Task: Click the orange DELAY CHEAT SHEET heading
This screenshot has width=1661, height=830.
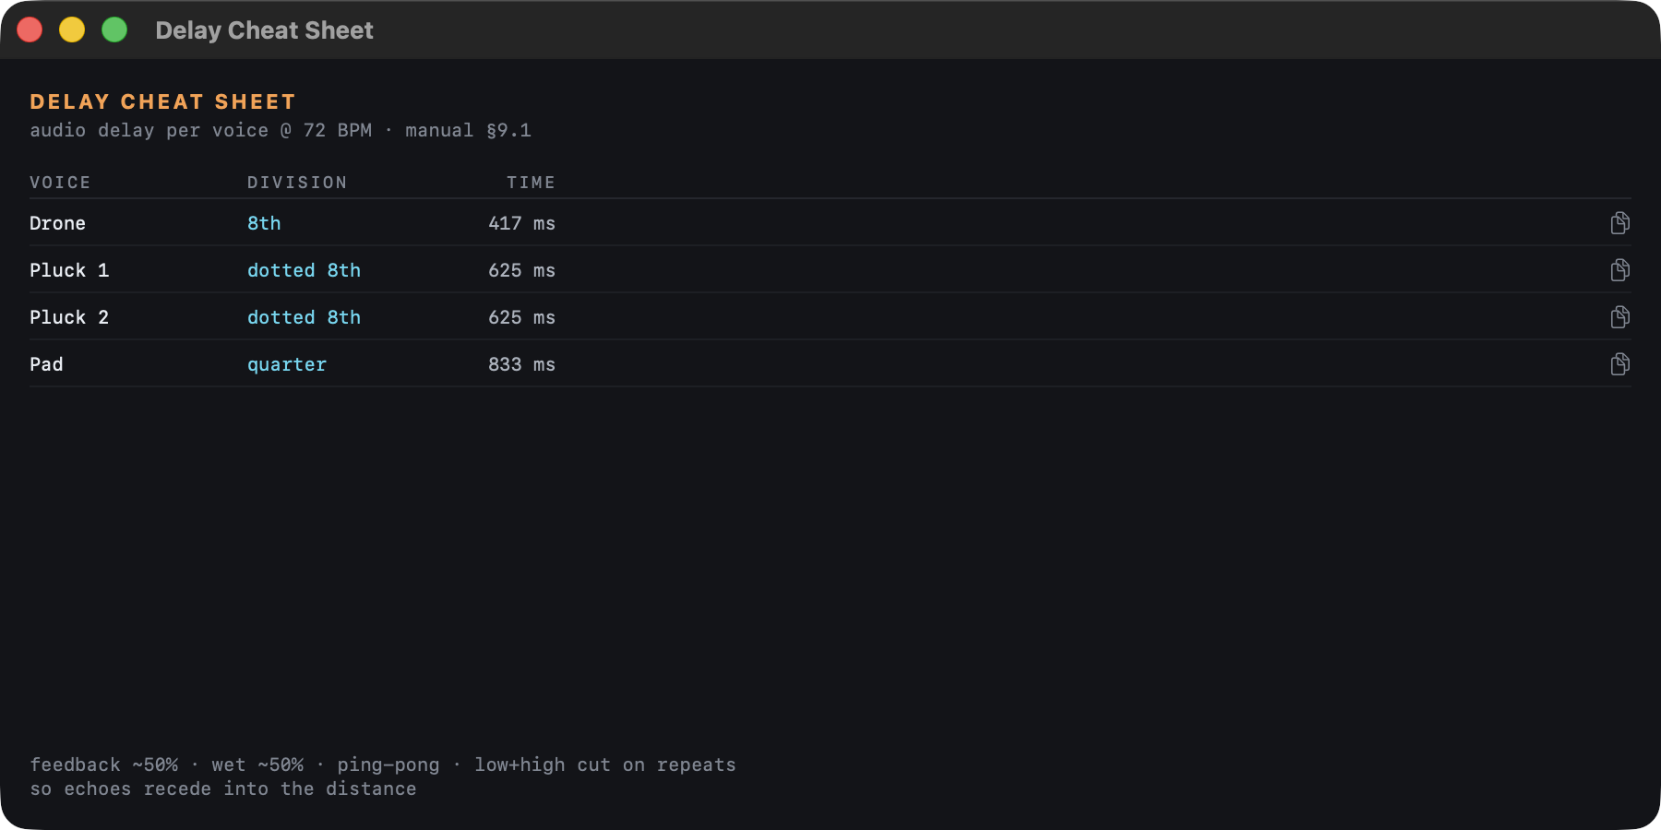Action: click(x=162, y=101)
